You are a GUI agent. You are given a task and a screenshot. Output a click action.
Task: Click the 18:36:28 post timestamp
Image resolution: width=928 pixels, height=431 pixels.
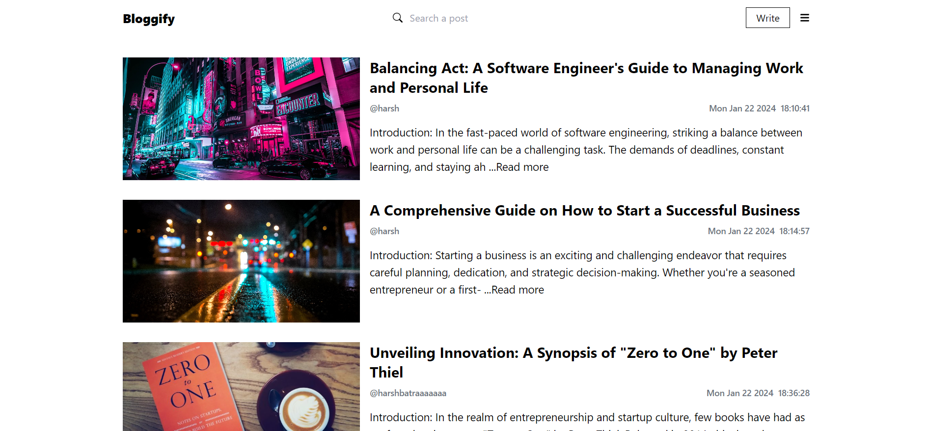click(x=793, y=393)
